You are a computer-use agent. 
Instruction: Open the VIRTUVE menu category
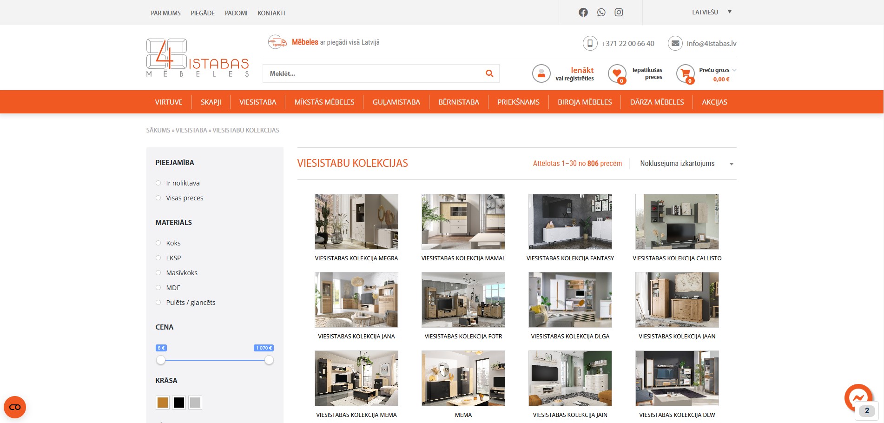(169, 102)
